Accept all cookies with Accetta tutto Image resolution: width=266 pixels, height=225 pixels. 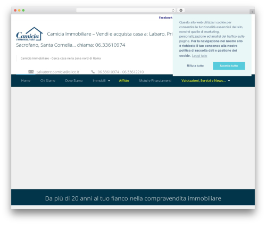coord(229,66)
